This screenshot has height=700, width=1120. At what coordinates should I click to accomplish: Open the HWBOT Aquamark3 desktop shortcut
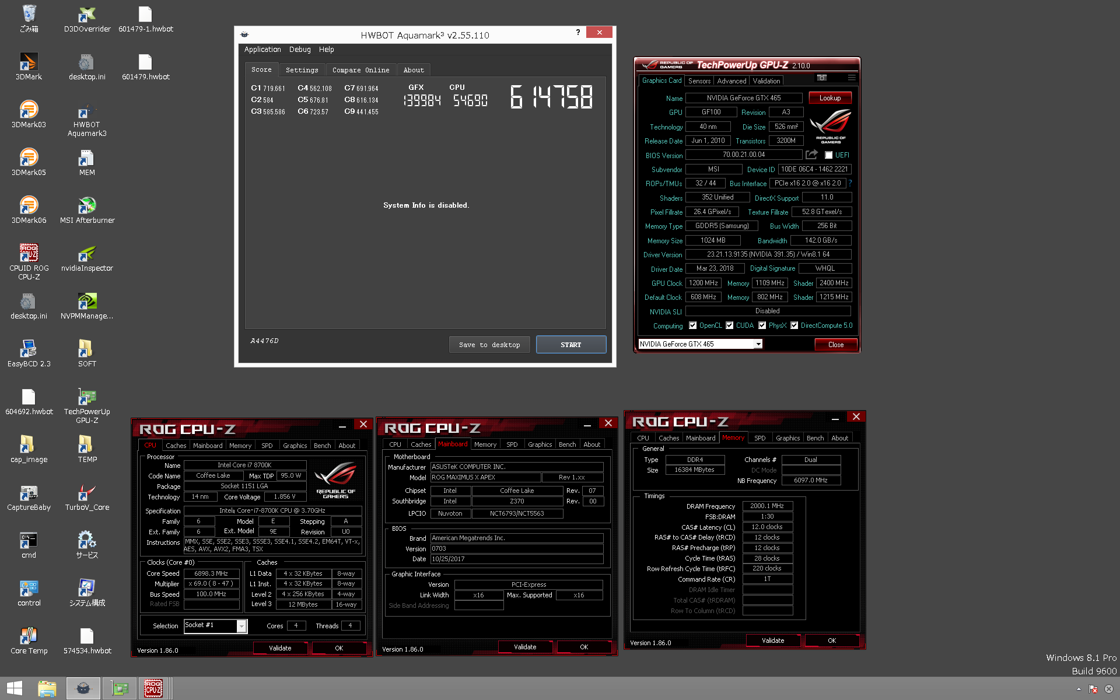coord(87,119)
